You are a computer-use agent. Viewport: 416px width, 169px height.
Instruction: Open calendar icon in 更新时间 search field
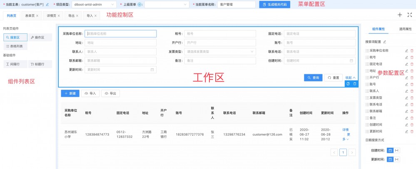(152, 70)
